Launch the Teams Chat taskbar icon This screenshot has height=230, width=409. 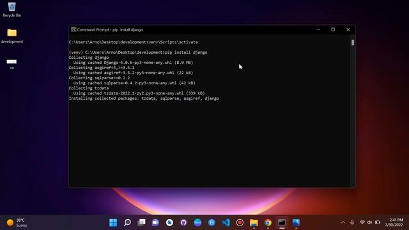tap(155, 222)
